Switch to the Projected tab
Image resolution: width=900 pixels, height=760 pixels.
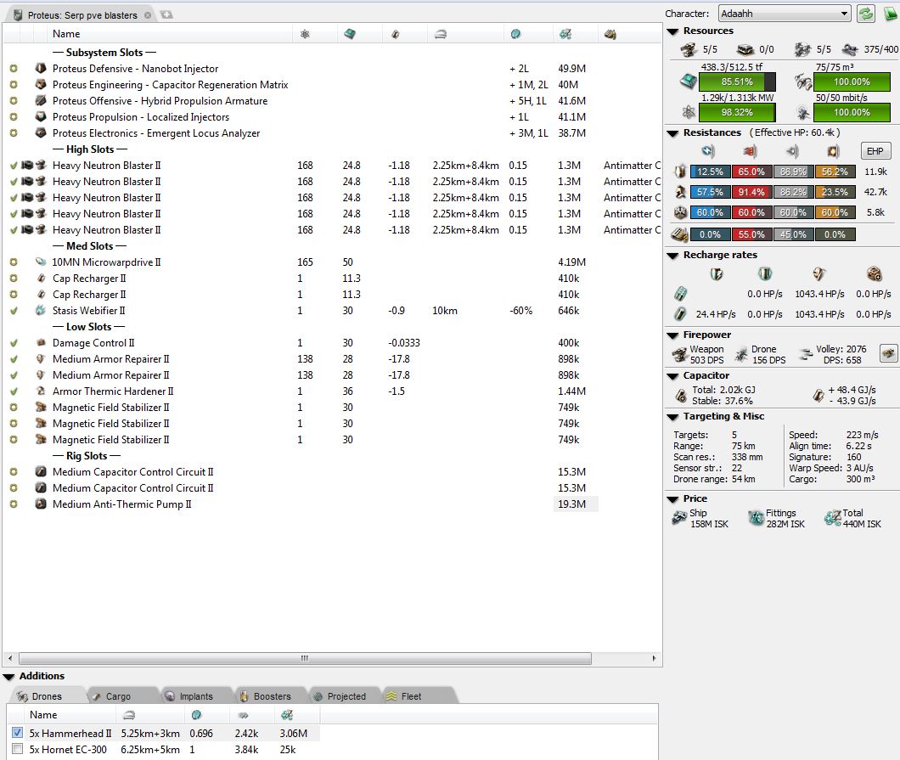click(346, 695)
